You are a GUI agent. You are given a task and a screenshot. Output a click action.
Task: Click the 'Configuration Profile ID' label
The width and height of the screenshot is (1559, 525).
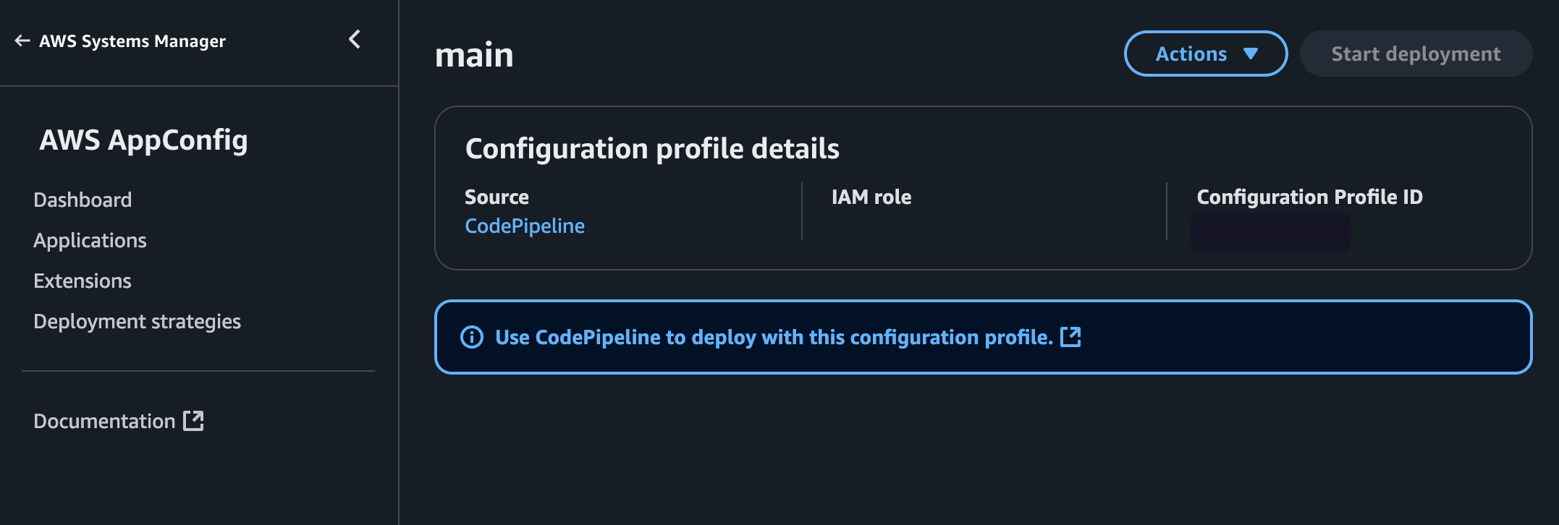point(1309,197)
